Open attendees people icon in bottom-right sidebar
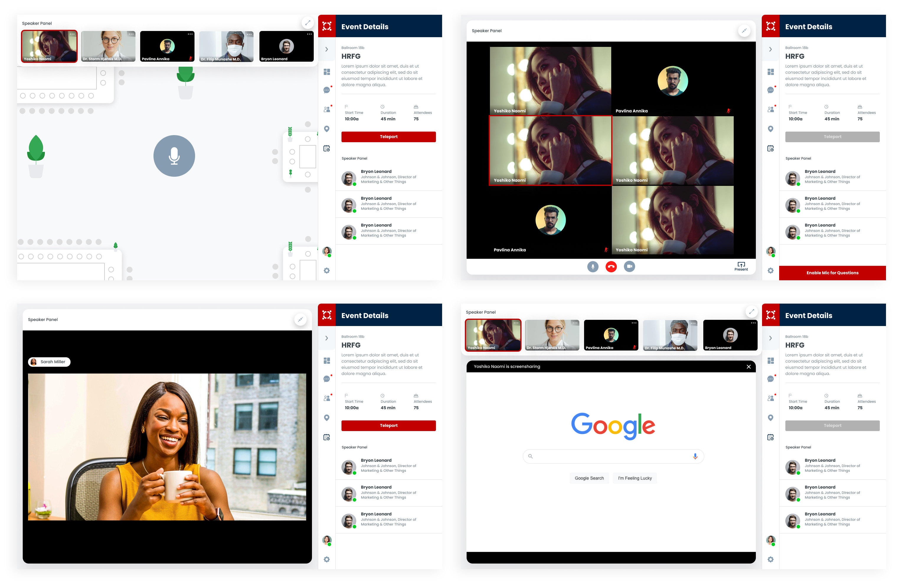904x583 pixels. (770, 398)
